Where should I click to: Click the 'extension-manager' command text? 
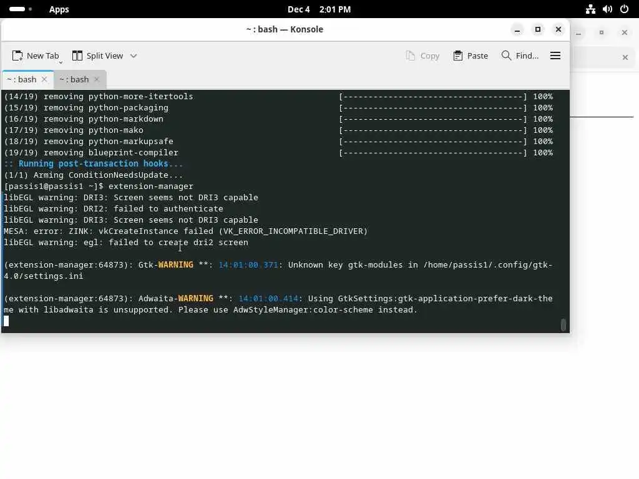coord(151,186)
